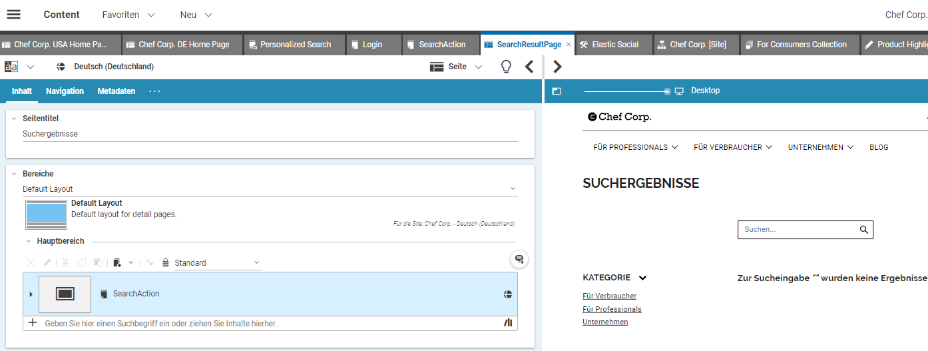Collapse the Hauptbereich section
The height and width of the screenshot is (351, 928).
point(29,241)
